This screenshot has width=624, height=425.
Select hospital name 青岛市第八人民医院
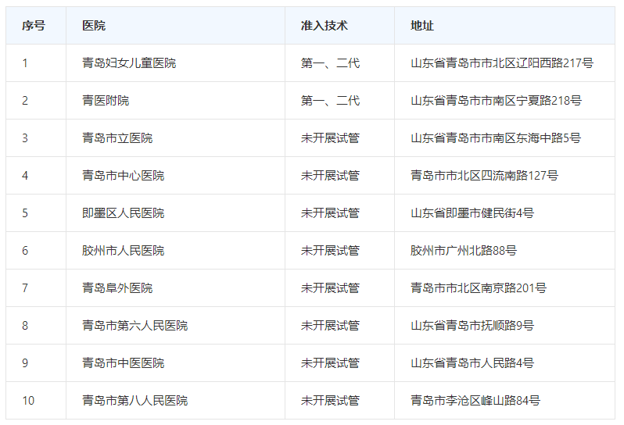134,400
